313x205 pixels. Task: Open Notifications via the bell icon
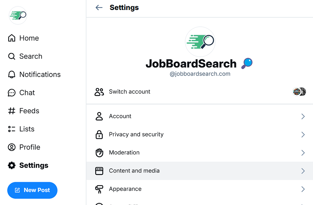coord(12,75)
